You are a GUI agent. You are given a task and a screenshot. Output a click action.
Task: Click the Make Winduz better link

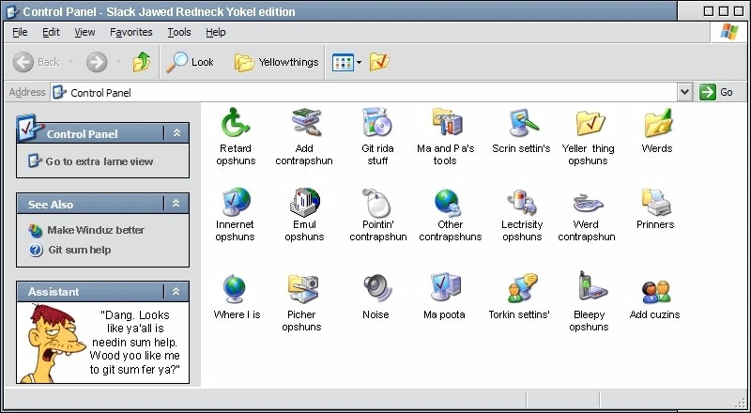(96, 230)
